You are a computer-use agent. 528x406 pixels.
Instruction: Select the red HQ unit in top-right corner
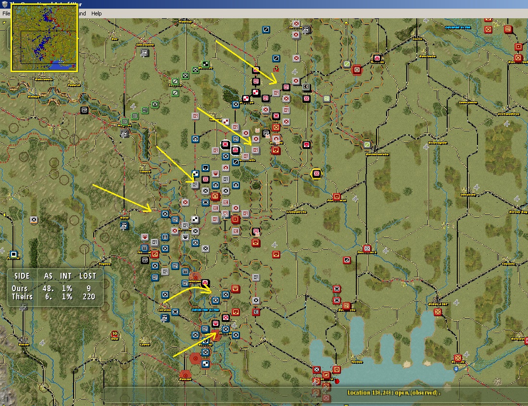(508, 29)
